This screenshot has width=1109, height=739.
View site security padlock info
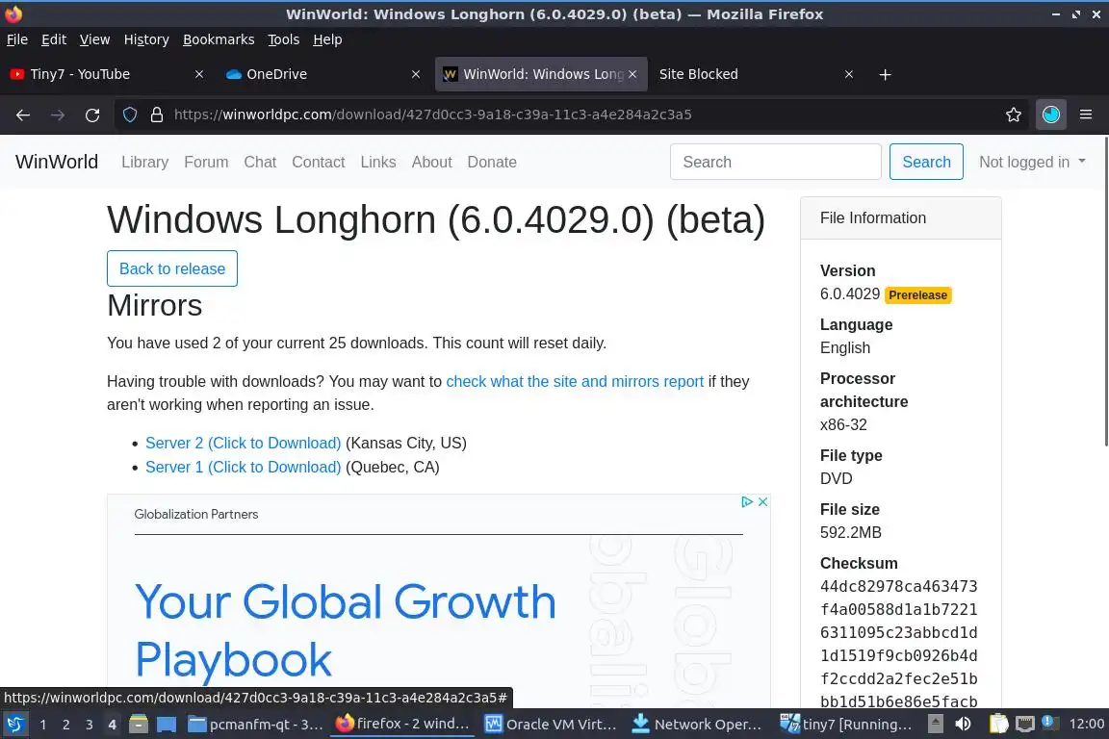pyautogui.click(x=157, y=115)
